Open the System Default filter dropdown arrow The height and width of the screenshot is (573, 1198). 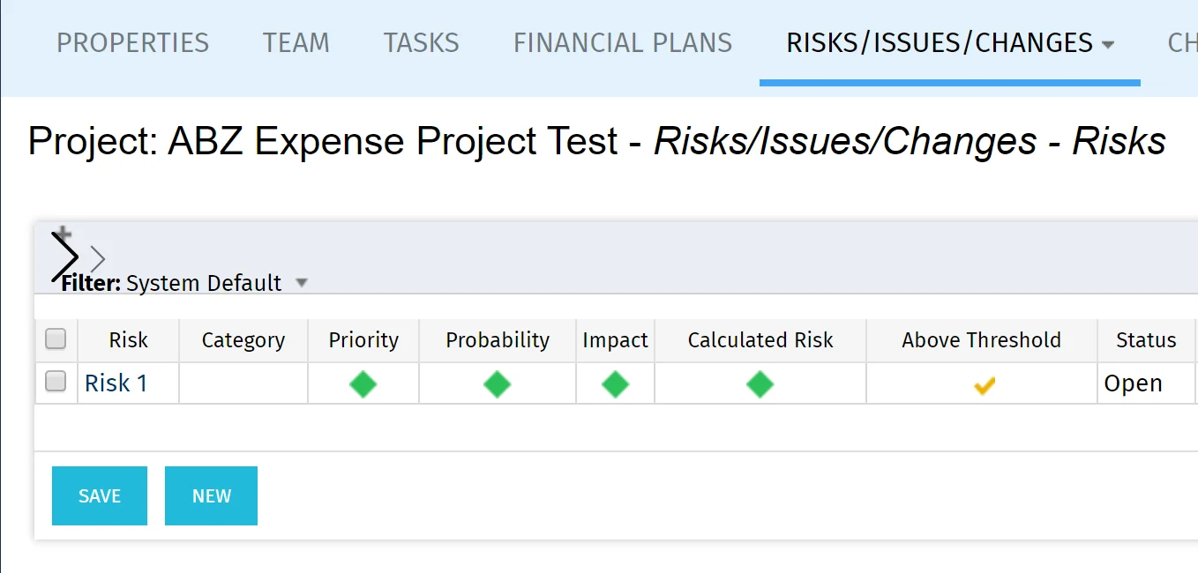(302, 283)
